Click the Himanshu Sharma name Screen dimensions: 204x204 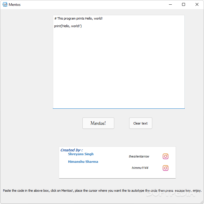(83, 161)
